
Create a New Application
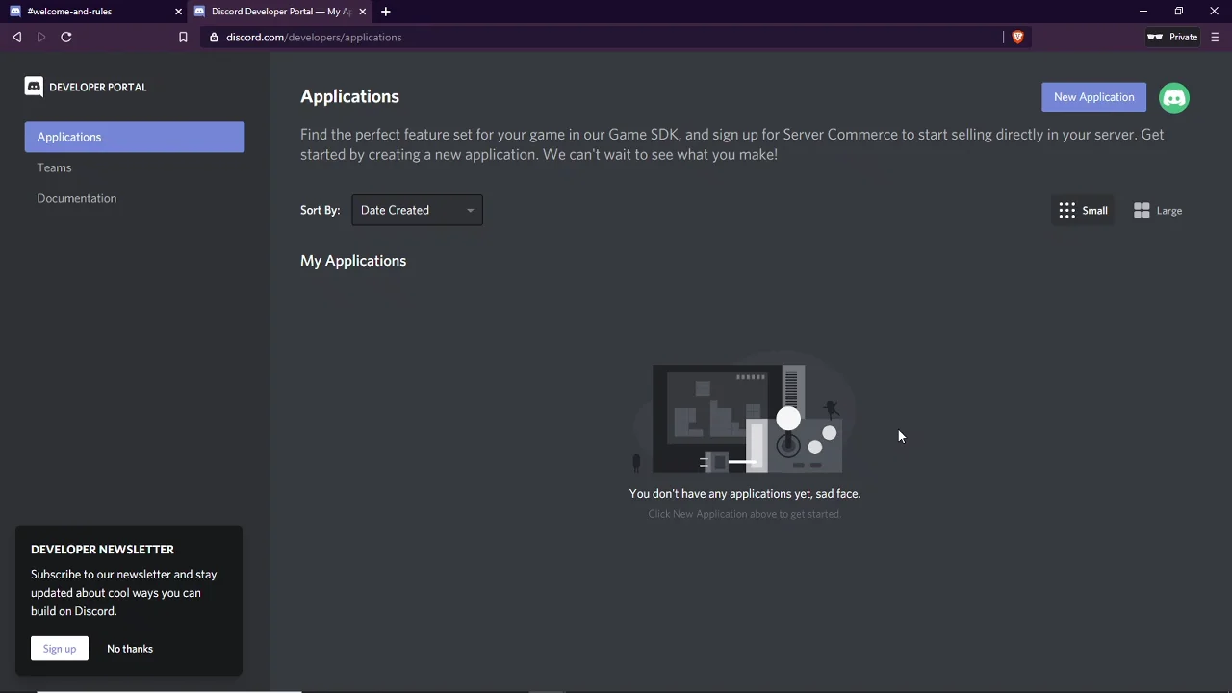pos(1093,97)
